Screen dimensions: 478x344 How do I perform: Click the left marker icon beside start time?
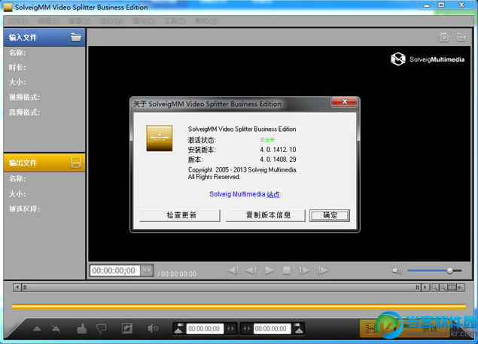(178, 328)
